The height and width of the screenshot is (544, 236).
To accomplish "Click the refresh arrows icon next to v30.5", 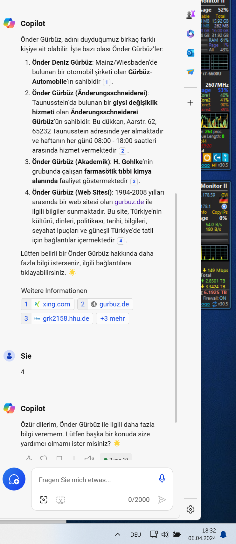I will (x=215, y=304).
